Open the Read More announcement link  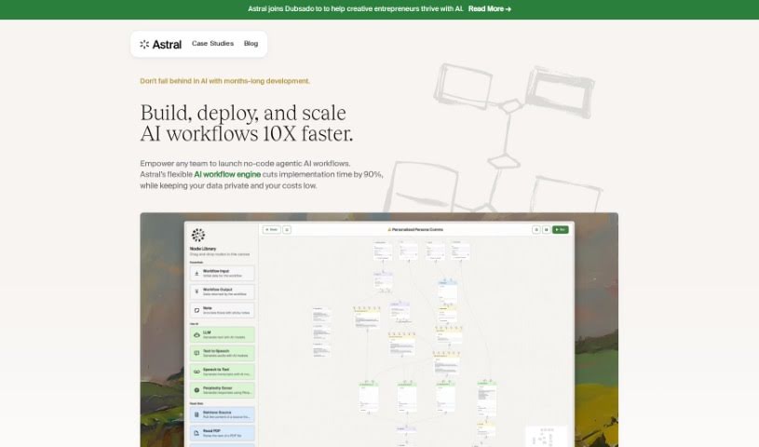pyautogui.click(x=489, y=8)
